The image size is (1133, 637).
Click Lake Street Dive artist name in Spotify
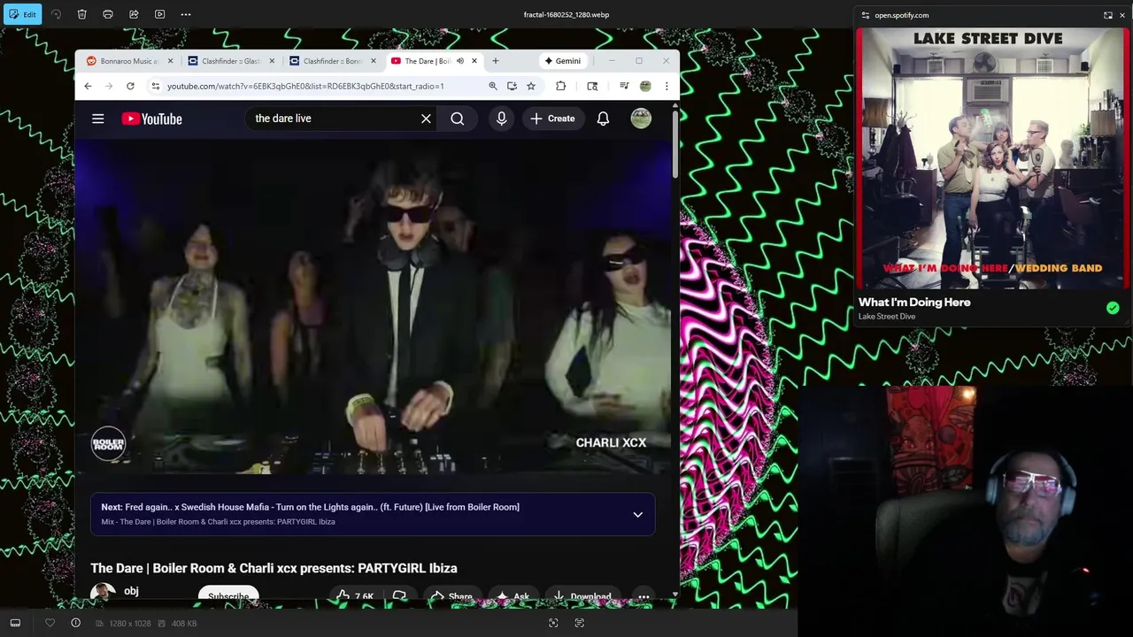pyautogui.click(x=887, y=317)
